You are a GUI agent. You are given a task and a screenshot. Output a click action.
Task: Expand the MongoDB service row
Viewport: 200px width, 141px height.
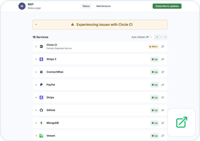tap(36, 123)
